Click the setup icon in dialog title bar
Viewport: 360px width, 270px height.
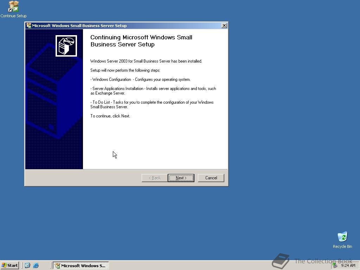coord(29,25)
